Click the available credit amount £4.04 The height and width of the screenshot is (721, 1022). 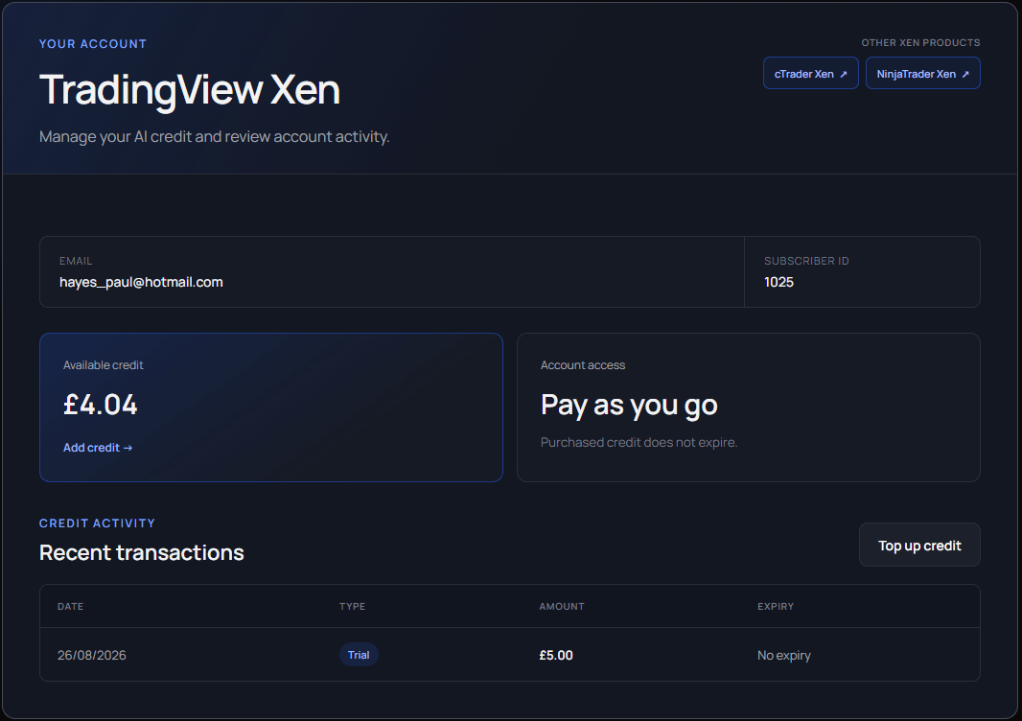[x=101, y=405]
